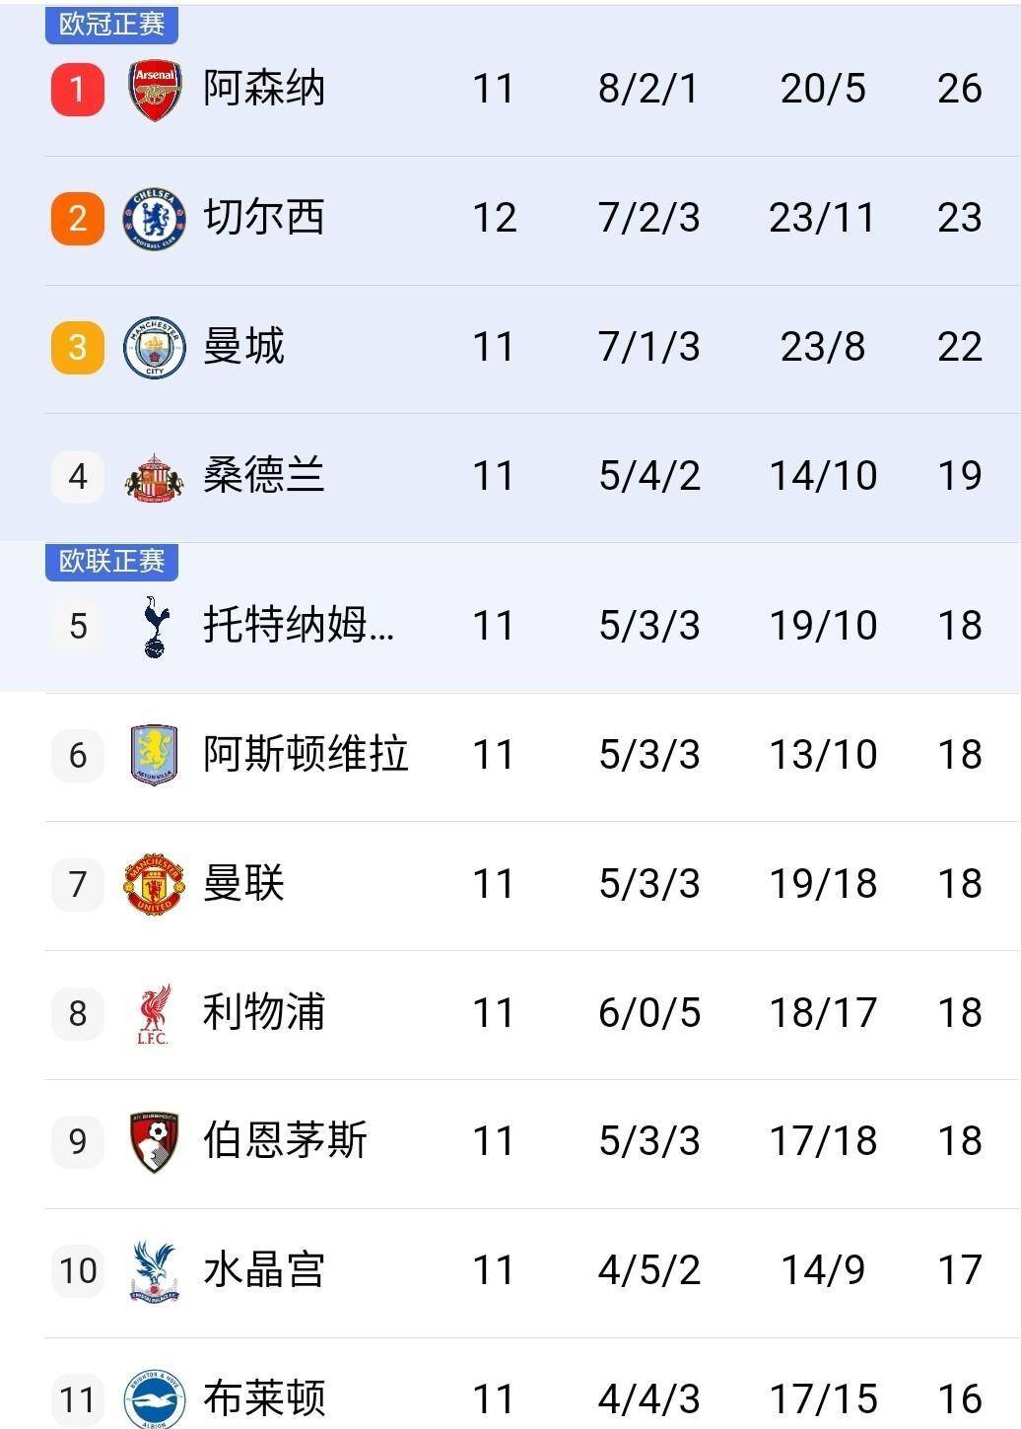Select team name 阿斯顿维拉

coord(306,755)
